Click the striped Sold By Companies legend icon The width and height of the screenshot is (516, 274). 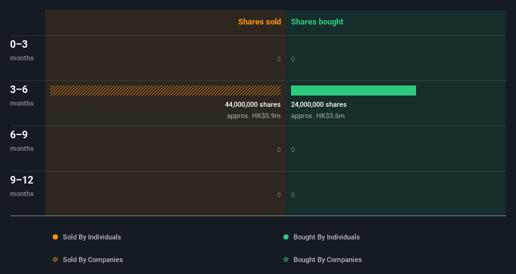click(x=55, y=260)
